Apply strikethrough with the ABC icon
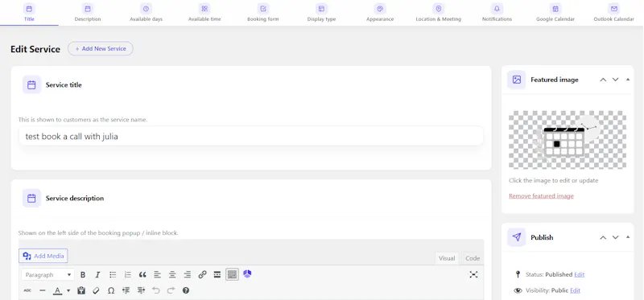 (x=27, y=290)
